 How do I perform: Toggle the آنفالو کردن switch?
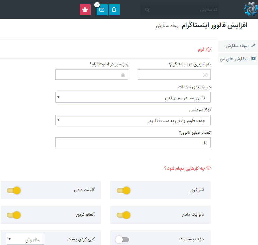[14, 215]
